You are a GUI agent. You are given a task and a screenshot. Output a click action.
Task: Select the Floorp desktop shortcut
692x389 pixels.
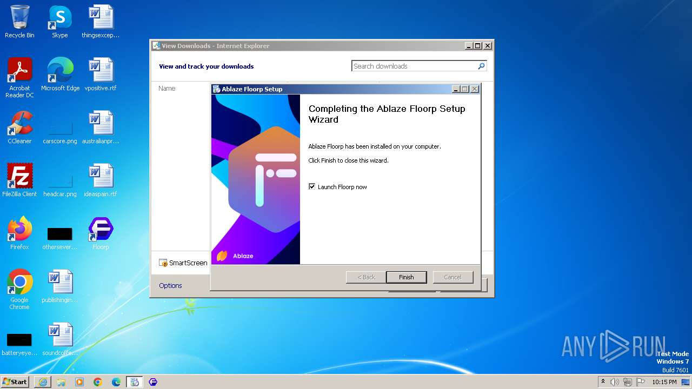pos(101,233)
